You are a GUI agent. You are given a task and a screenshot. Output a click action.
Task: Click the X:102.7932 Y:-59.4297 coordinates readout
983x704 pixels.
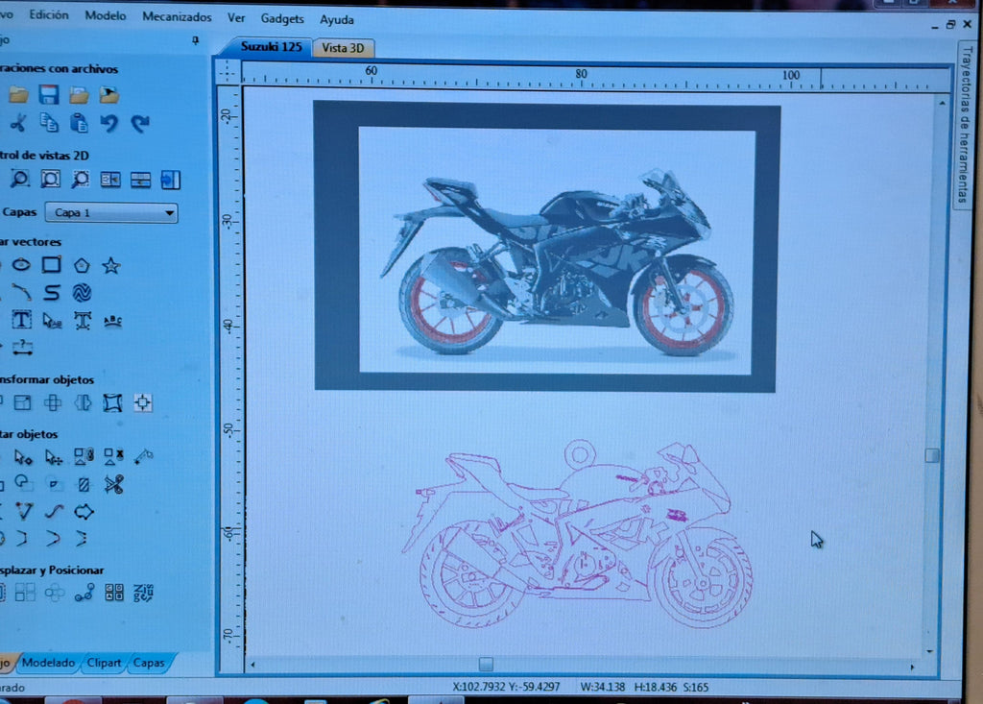click(506, 687)
